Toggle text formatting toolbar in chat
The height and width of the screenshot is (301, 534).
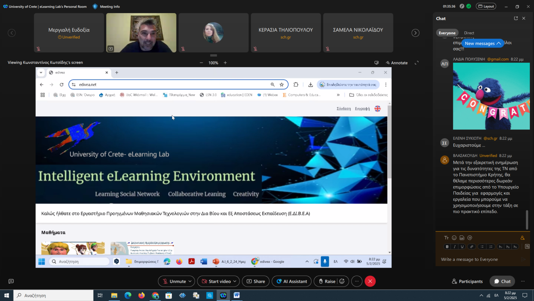coord(446,238)
